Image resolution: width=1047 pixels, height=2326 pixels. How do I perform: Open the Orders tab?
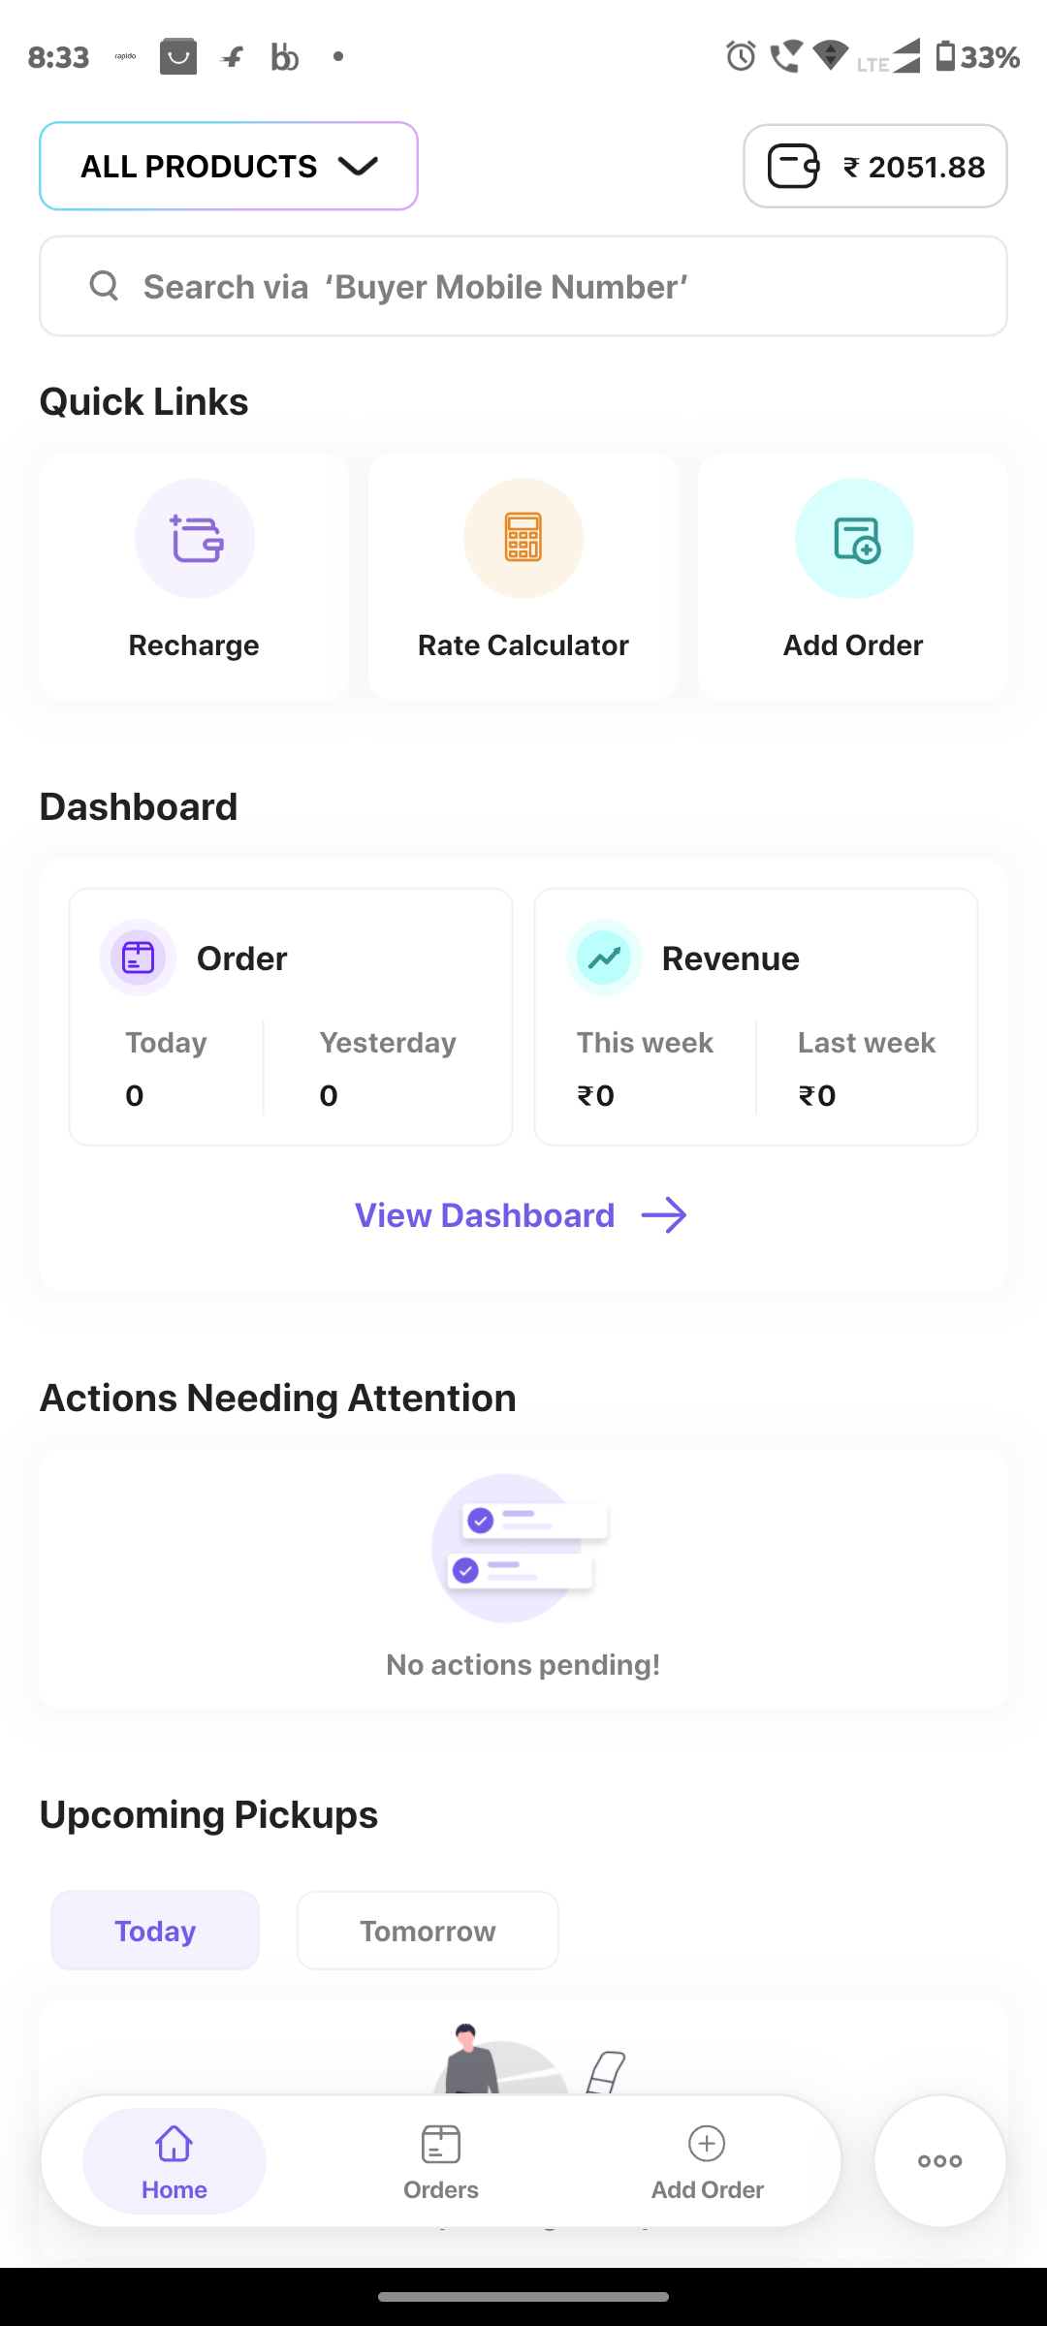coord(441,2160)
